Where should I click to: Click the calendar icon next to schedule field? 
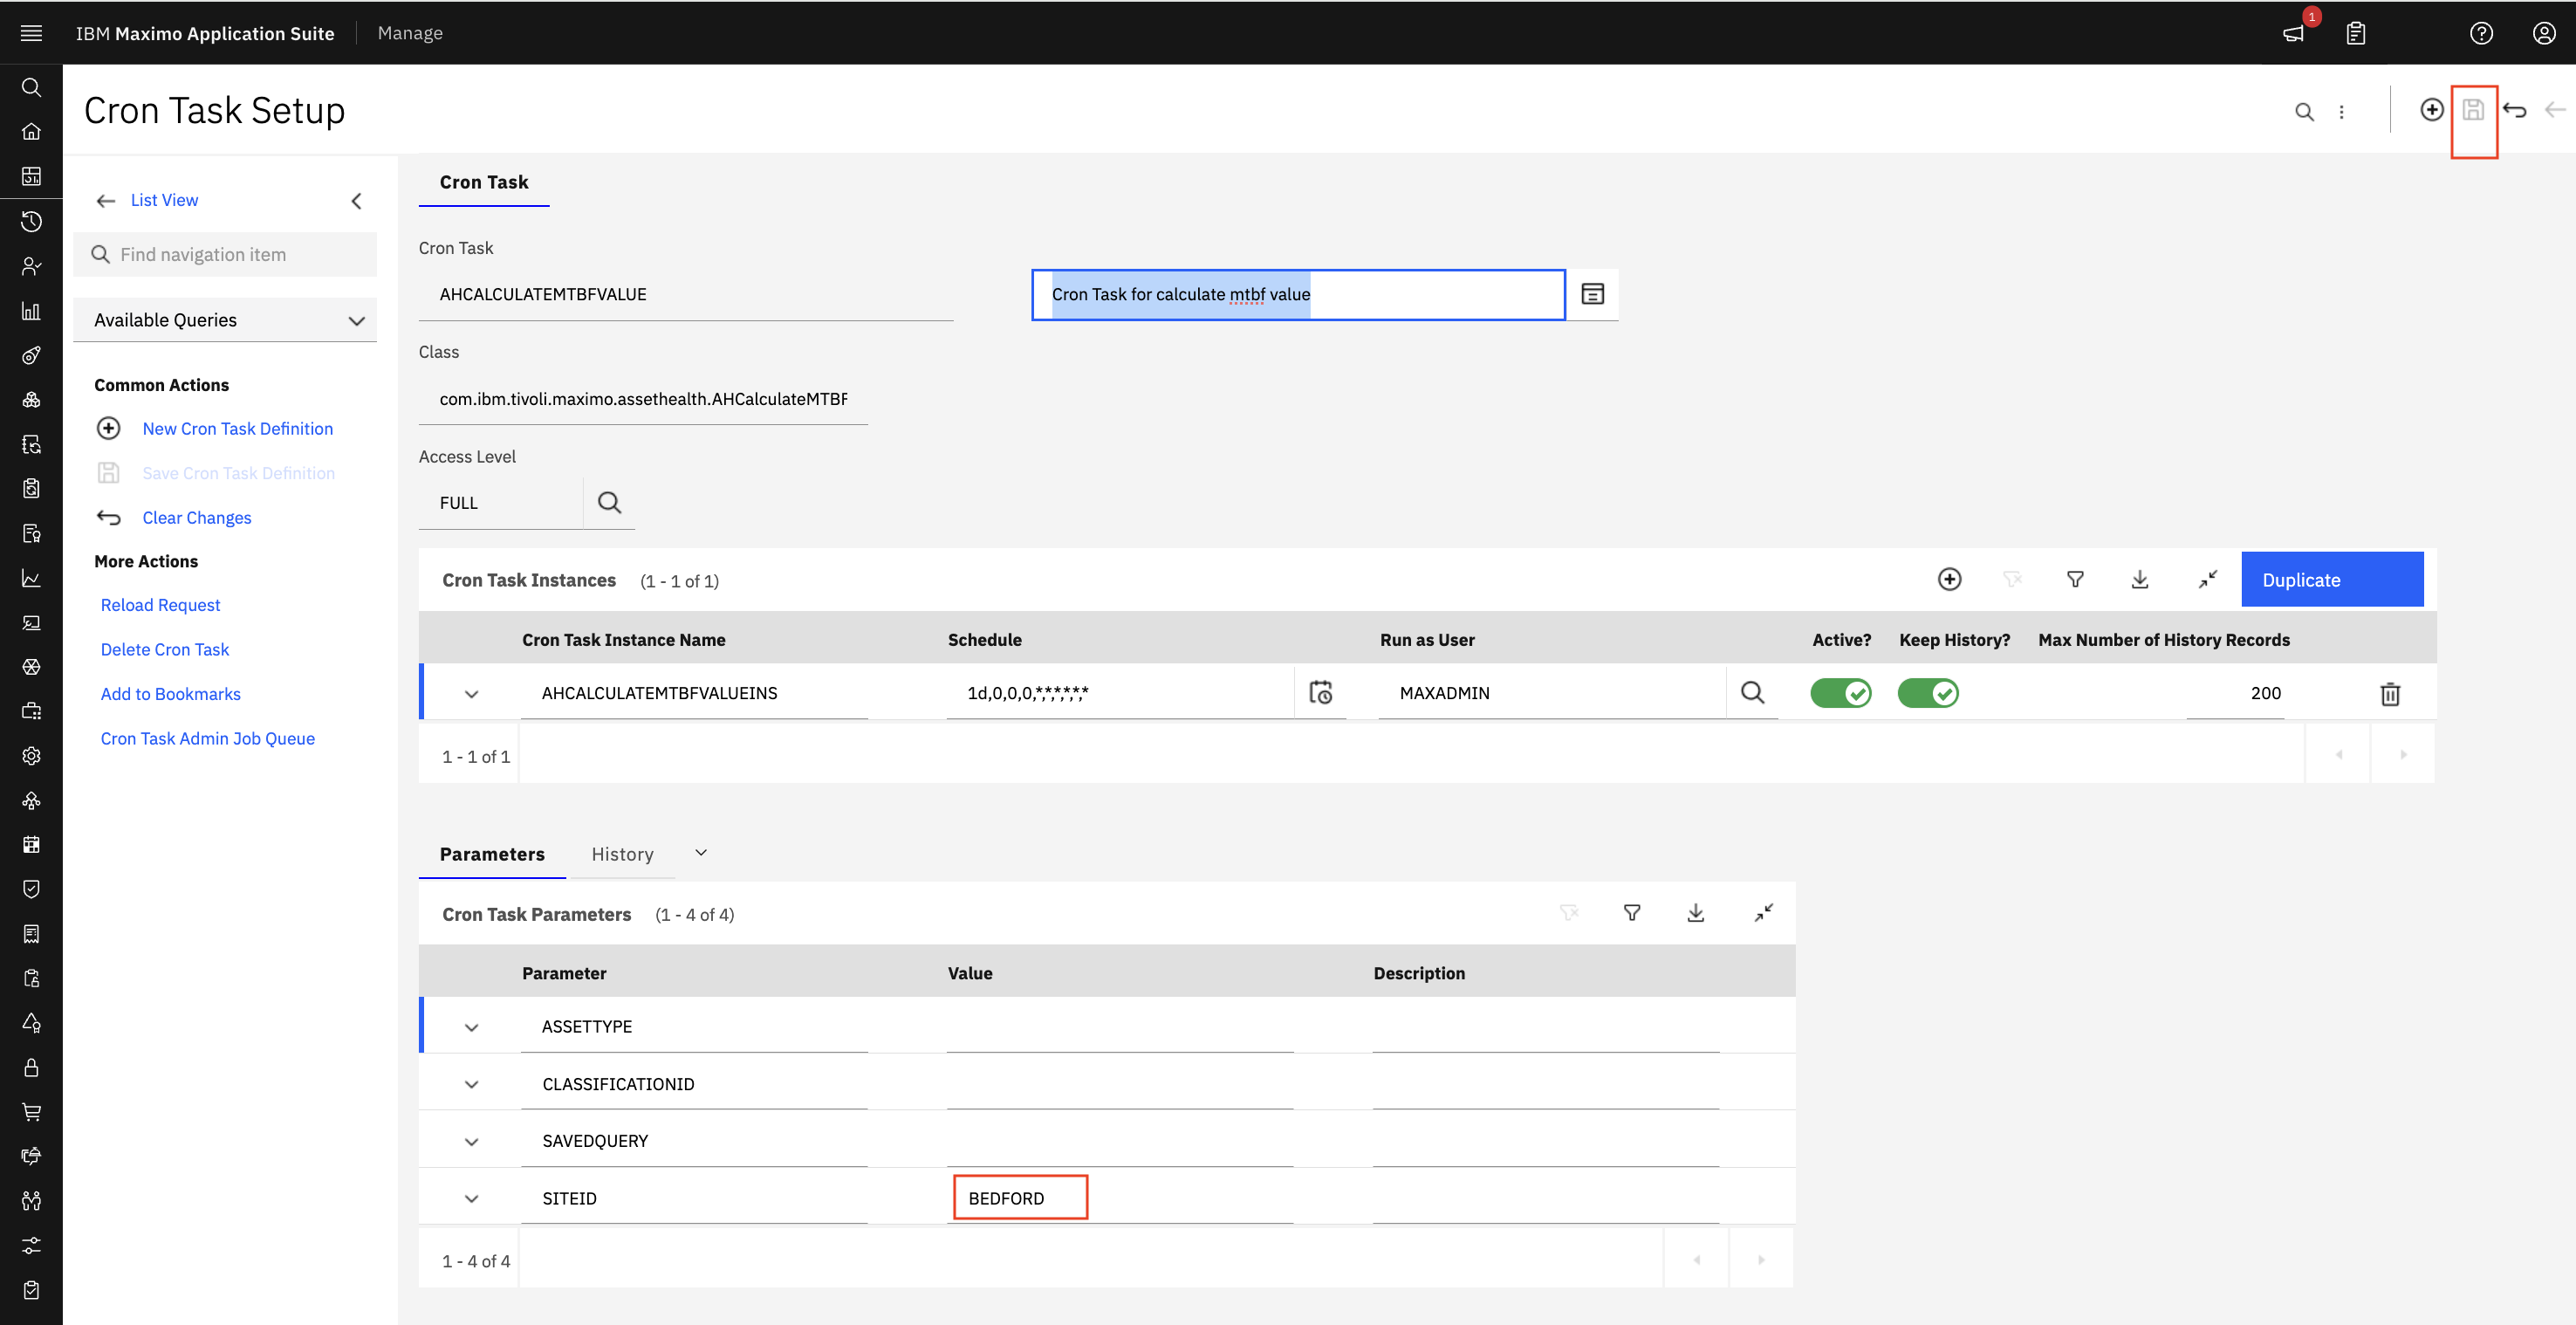coord(1325,691)
